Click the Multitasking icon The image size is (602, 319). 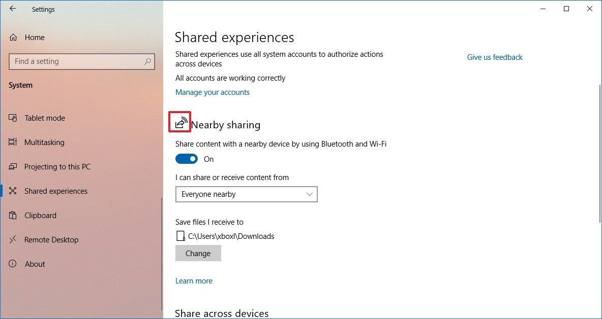click(x=12, y=142)
